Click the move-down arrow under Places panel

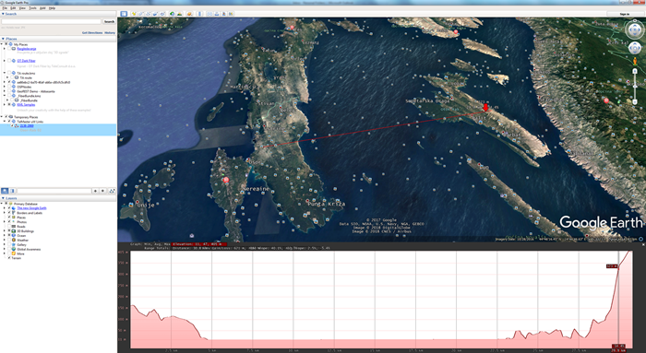coord(103,191)
